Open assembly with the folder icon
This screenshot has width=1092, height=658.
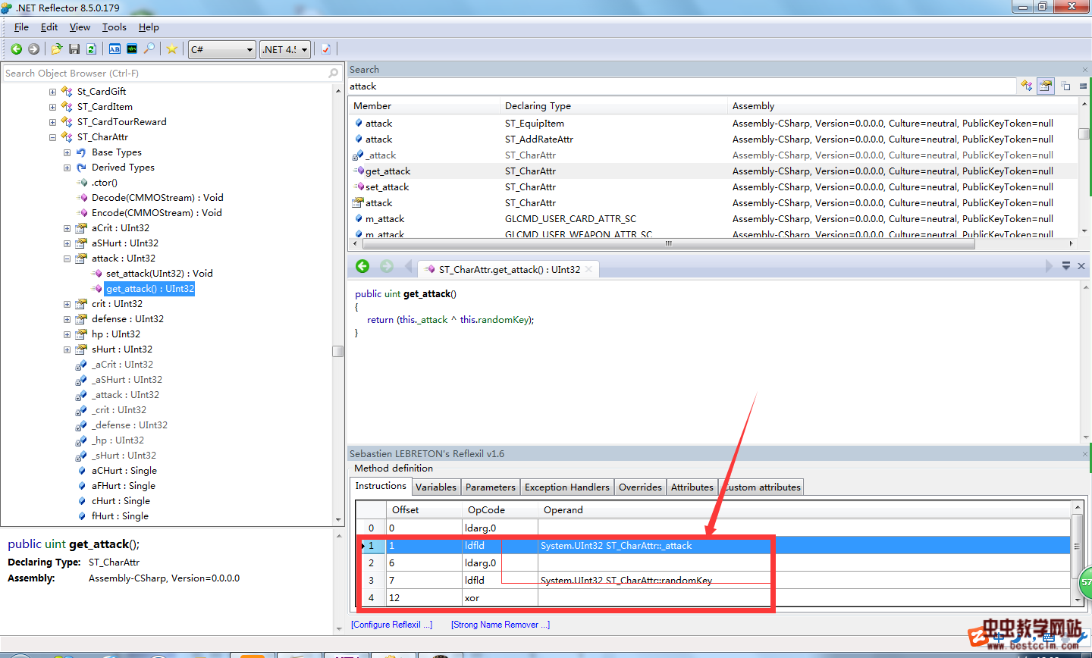point(57,49)
